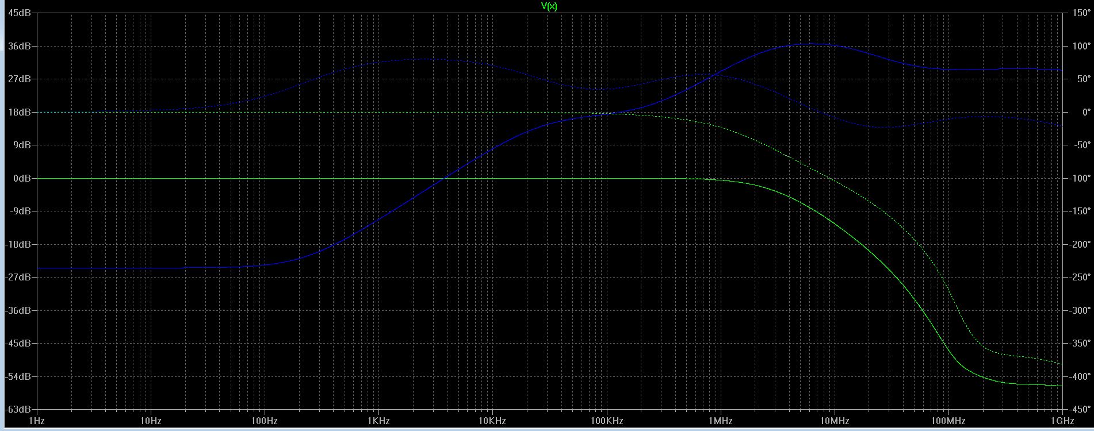Click the 10KHz frequency axis label

tap(492, 421)
